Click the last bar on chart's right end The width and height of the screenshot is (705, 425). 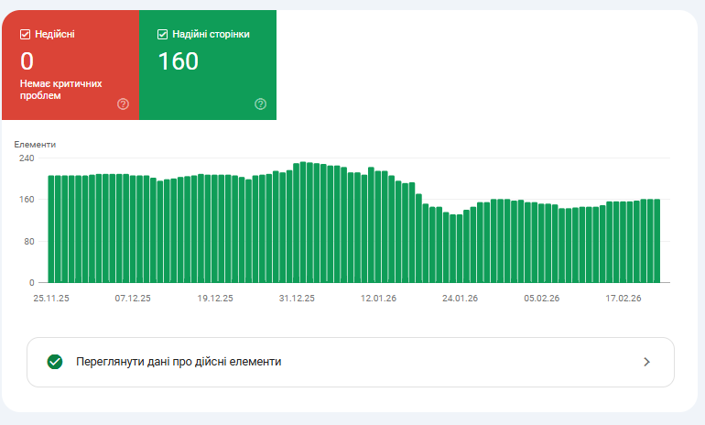656,241
